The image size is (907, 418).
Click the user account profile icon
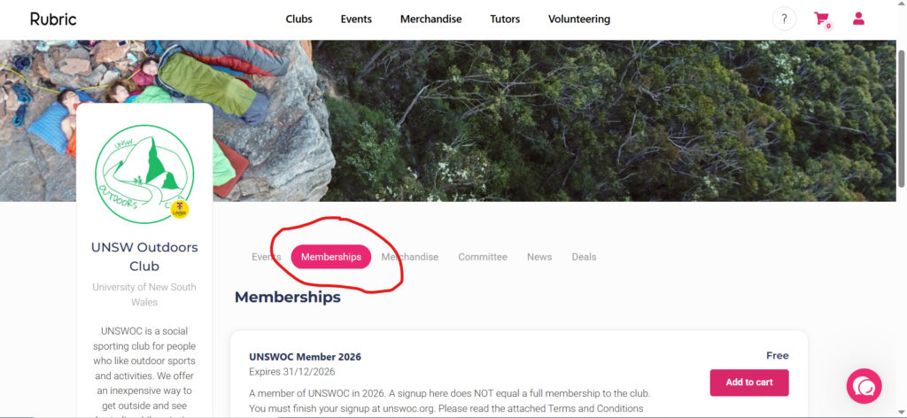point(858,19)
